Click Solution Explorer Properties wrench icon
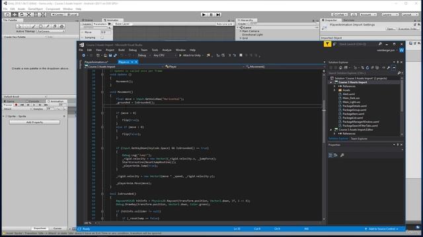 click(x=389, y=68)
